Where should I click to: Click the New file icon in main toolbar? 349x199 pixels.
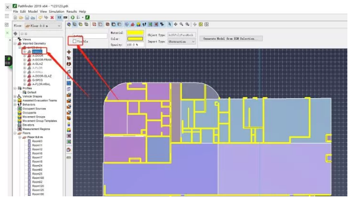pyautogui.click(x=15, y=18)
